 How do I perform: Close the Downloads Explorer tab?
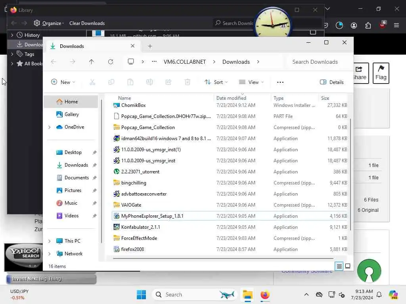[x=132, y=46]
